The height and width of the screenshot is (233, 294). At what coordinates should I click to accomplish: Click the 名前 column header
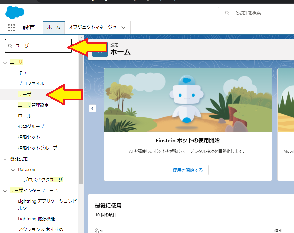click(x=99, y=231)
